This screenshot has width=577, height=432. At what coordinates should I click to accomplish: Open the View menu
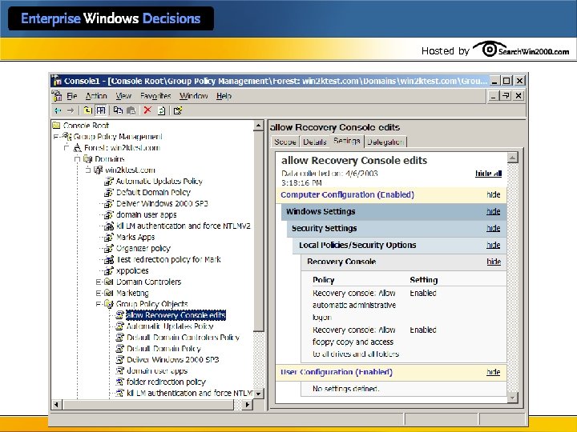click(x=123, y=96)
